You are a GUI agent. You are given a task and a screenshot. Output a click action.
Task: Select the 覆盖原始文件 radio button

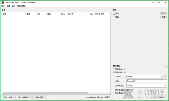[114, 69]
